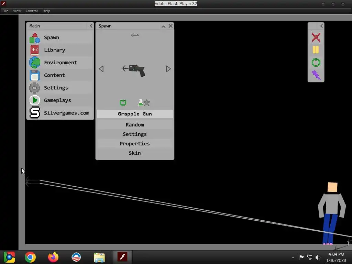Click the network tray icon
Image resolution: width=352 pixels, height=264 pixels.
(310, 257)
